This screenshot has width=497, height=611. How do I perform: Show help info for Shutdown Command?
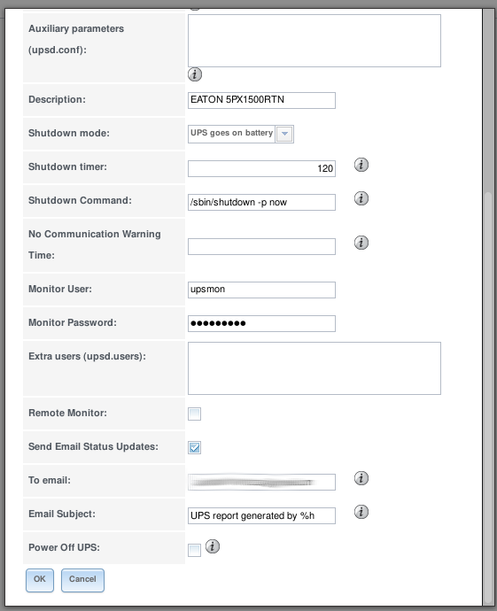361,198
